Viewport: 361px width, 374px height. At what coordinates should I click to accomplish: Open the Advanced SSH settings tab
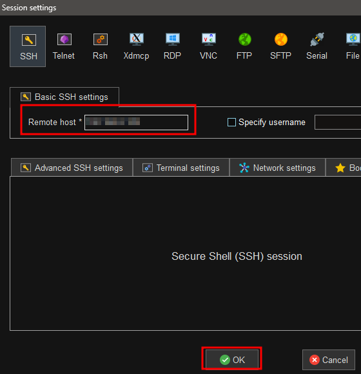point(72,168)
